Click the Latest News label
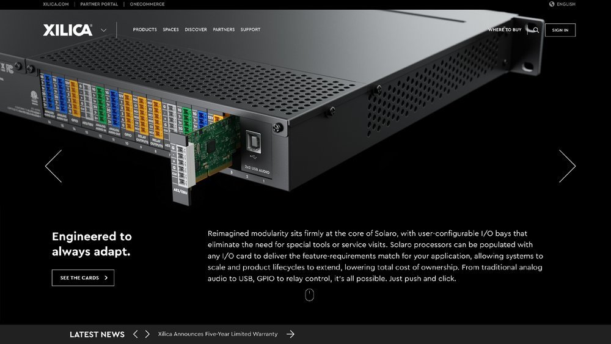The width and height of the screenshot is (611, 344). coord(97,334)
